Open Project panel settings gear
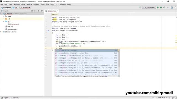 39,11
